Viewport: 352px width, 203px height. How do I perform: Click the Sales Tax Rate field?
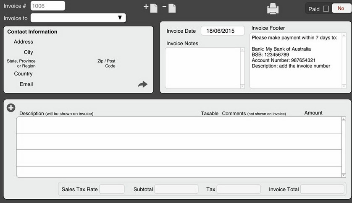[112, 189]
